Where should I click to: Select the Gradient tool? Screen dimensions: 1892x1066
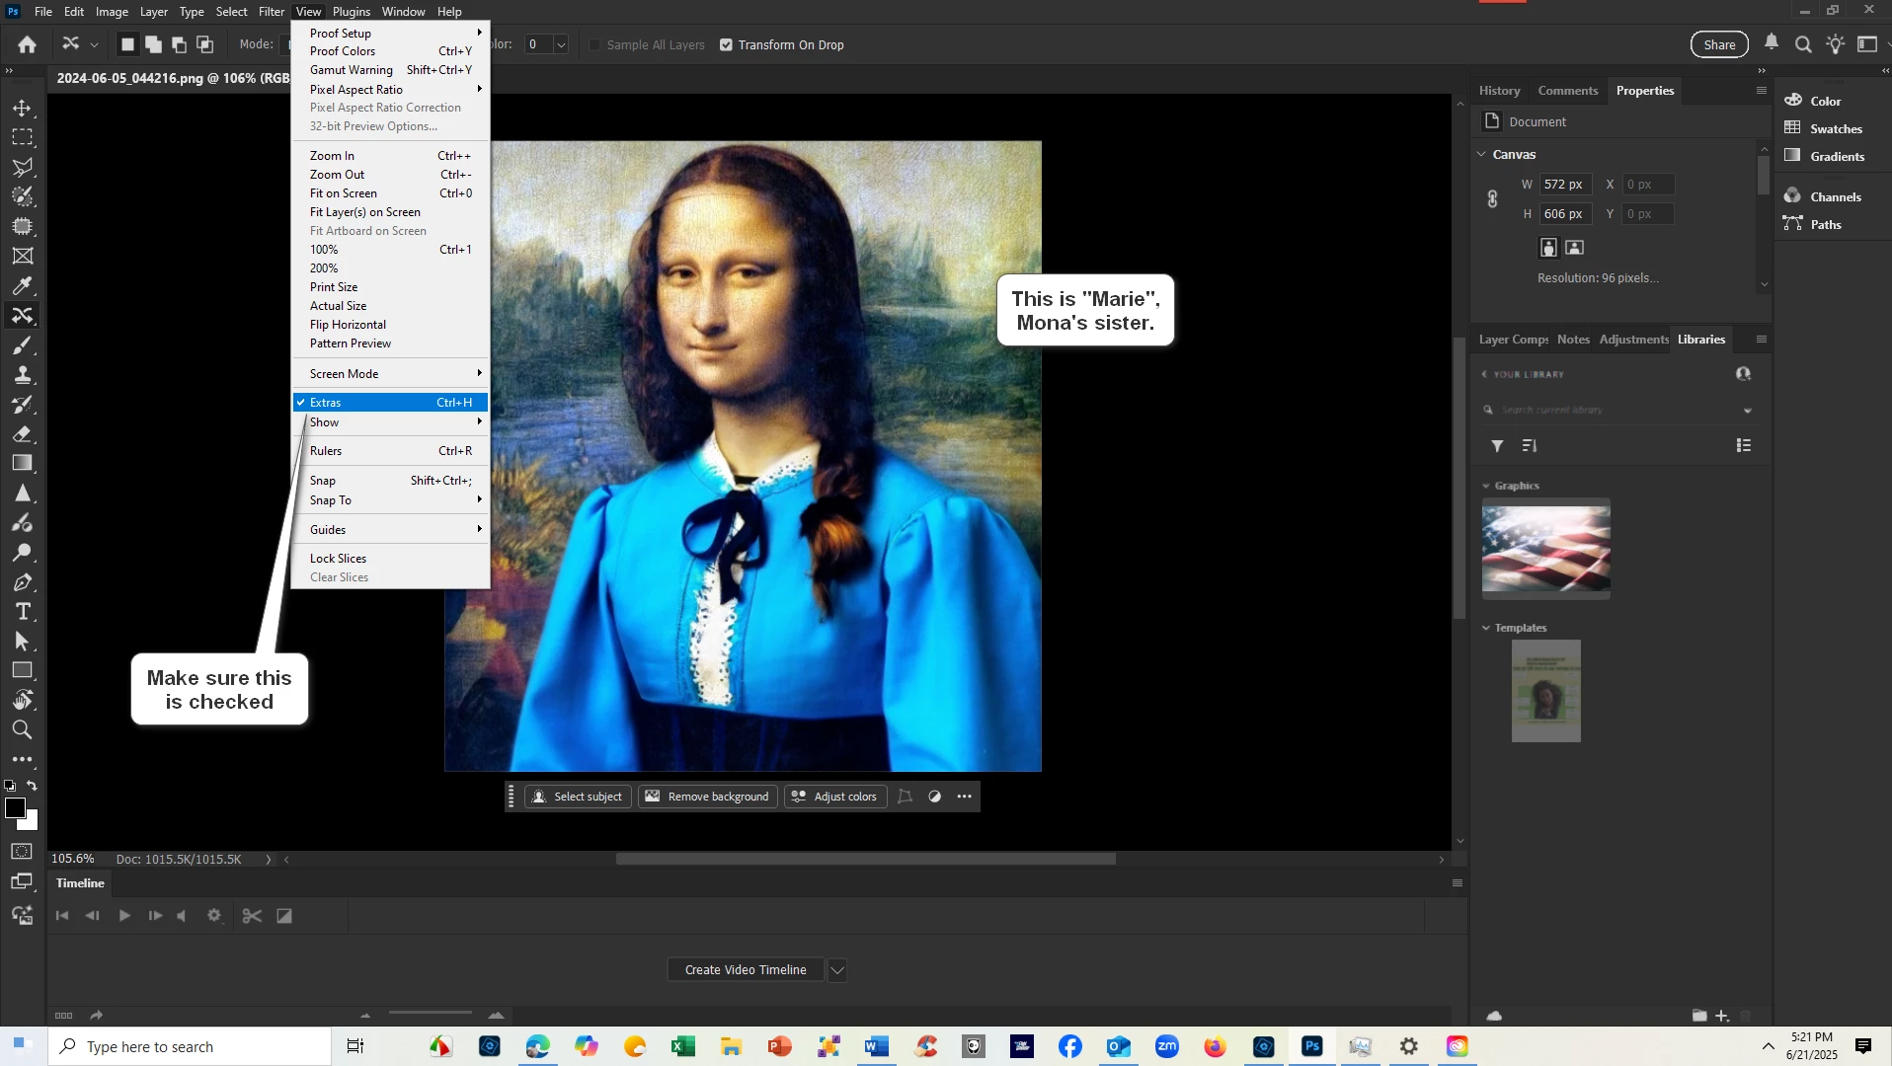(23, 464)
